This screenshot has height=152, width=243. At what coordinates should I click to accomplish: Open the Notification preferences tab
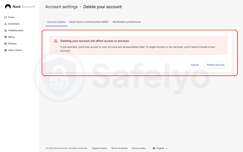click(127, 22)
